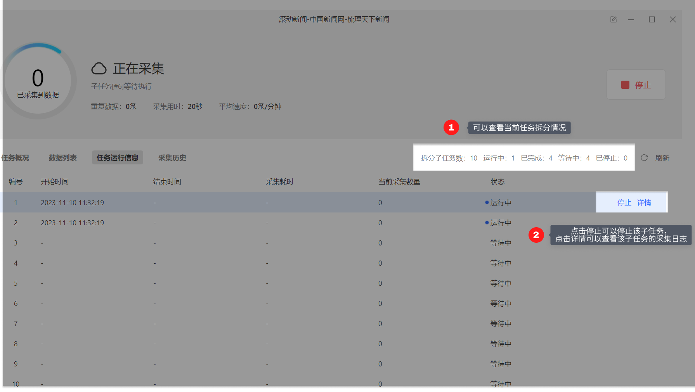Click 等待中 status of row 8
Image resolution: width=695 pixels, height=392 pixels.
[x=501, y=344]
